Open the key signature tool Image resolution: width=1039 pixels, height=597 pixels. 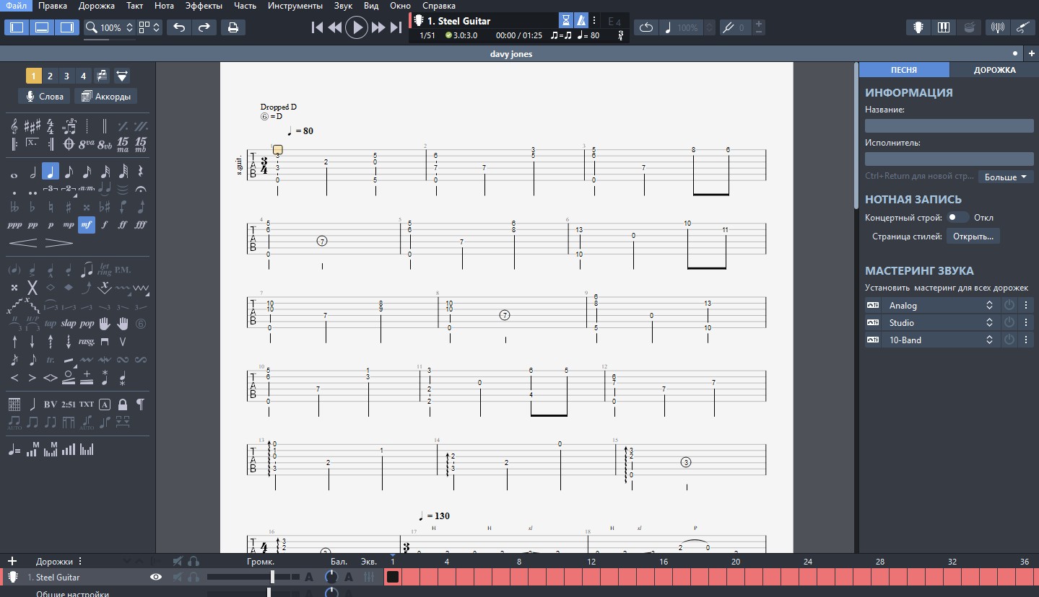32,127
